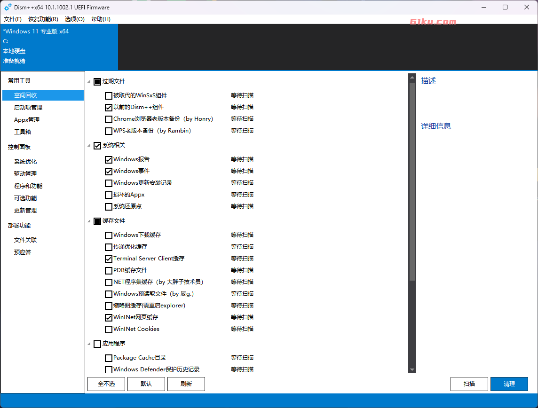Viewport: 538px width, 408px height.
Task: Open the 文件(F) menu
Action: (13, 19)
